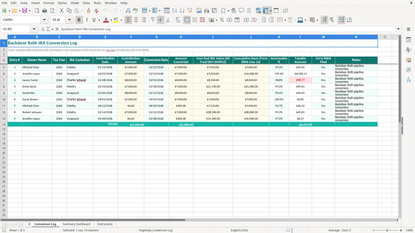
Task: Toggle Merge and Center Cells
Action: click(x=187, y=20)
